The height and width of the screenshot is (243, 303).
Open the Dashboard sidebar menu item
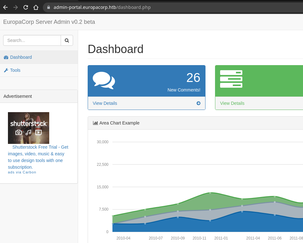point(21,57)
